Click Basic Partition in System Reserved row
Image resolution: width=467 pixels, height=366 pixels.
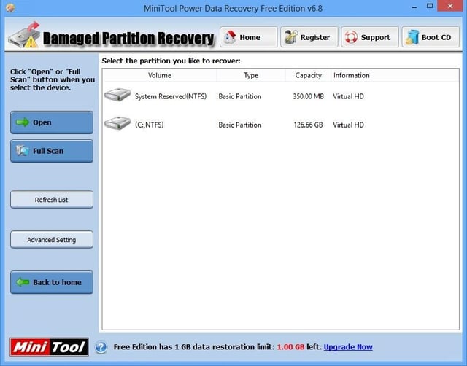click(240, 96)
